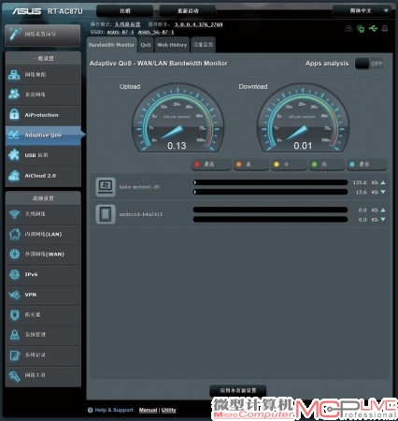This screenshot has height=421, width=398.
Task: Open the IPv6 globe icon
Action: click(14, 274)
